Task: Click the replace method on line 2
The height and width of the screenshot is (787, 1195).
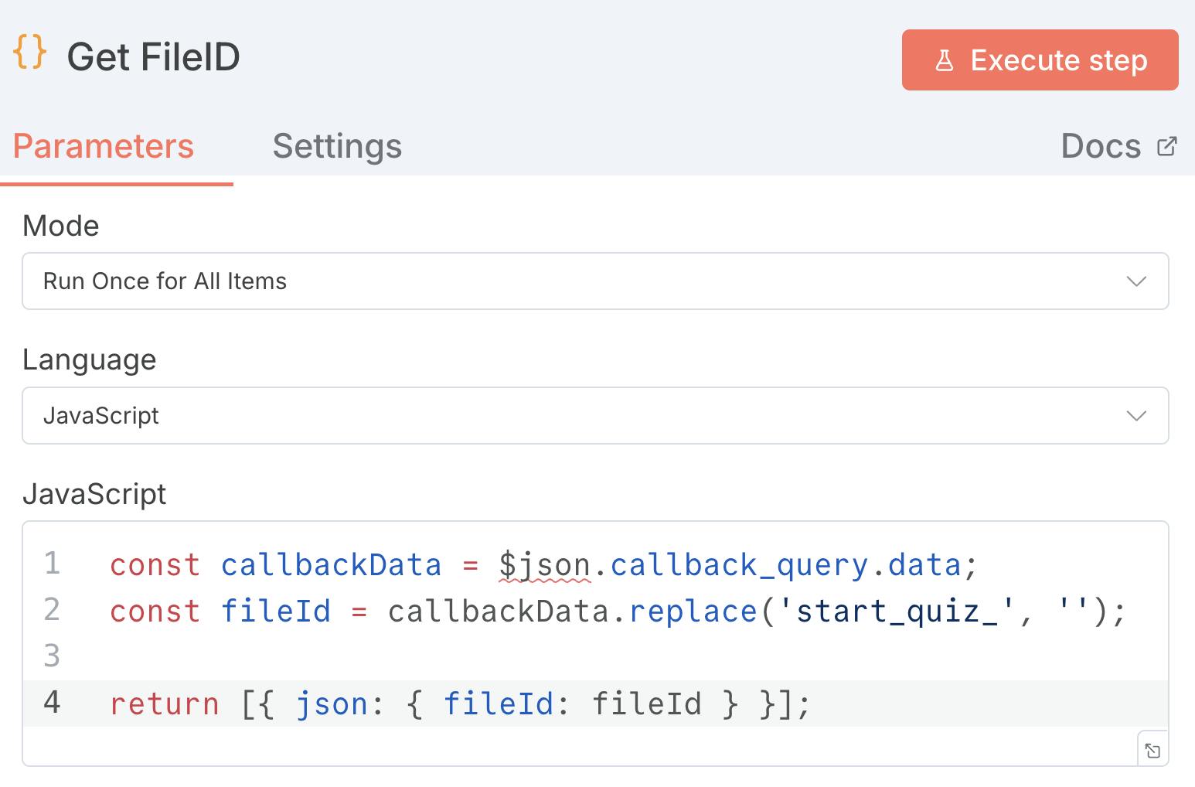Action: pos(693,612)
